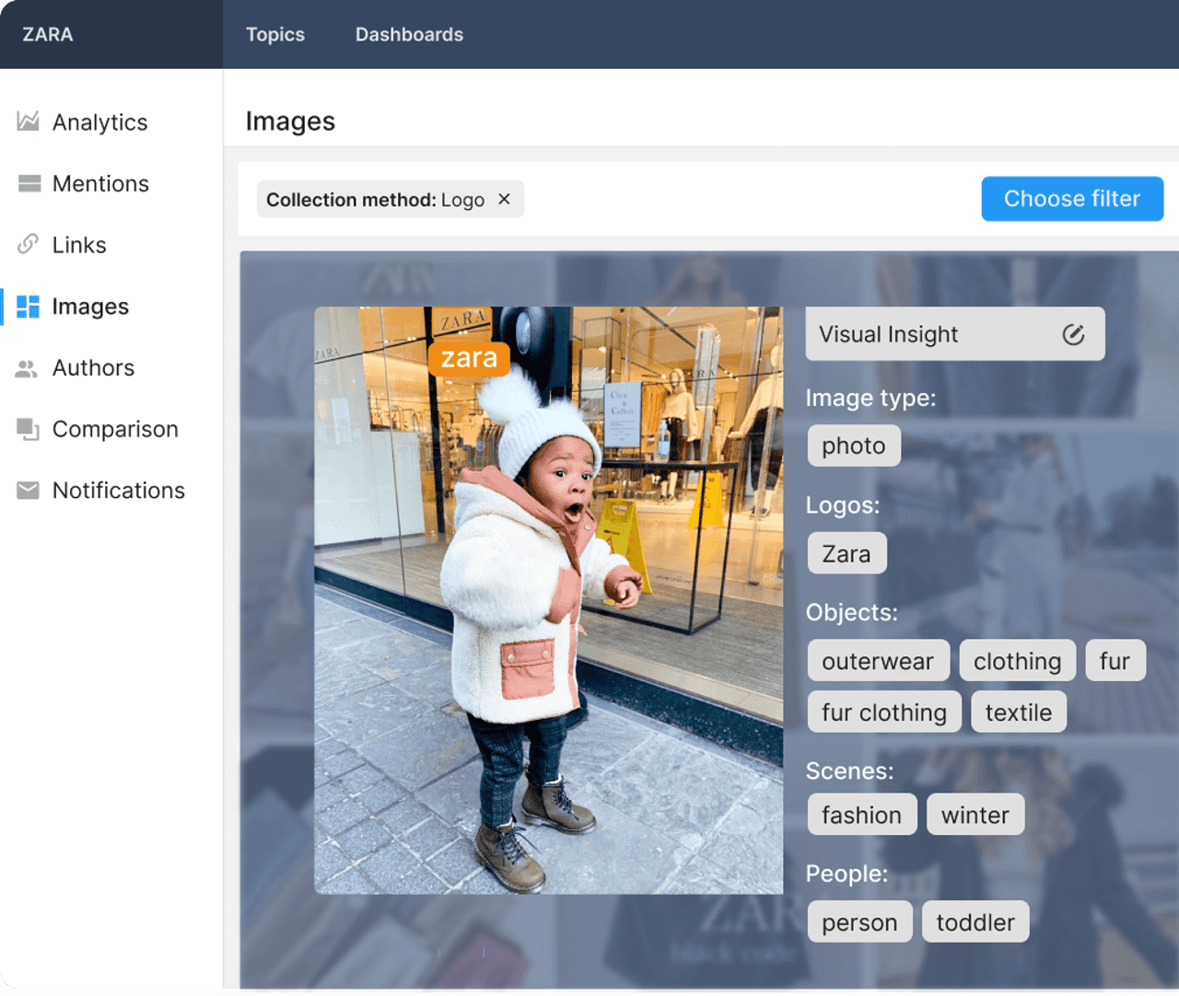Remove the Collection method Logo filter
The height and width of the screenshot is (996, 1179).
(x=504, y=199)
